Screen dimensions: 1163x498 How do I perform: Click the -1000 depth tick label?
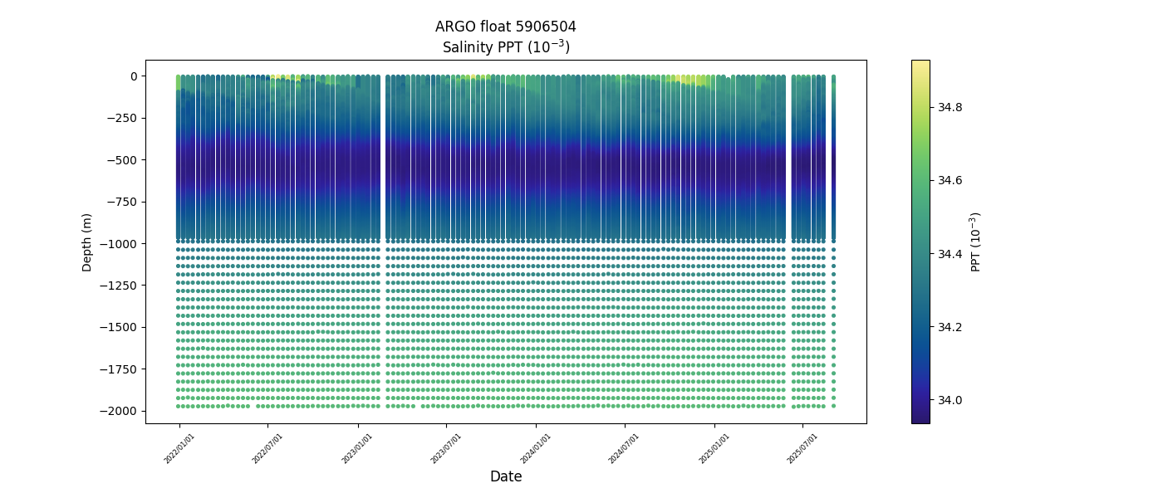pyautogui.click(x=121, y=243)
